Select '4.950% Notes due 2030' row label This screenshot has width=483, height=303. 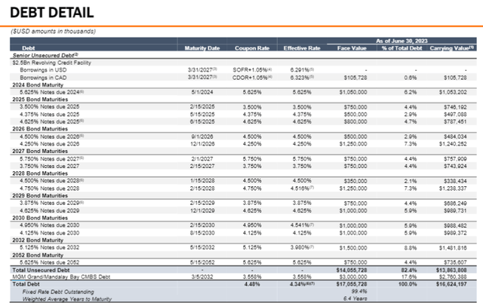pyautogui.click(x=49, y=225)
